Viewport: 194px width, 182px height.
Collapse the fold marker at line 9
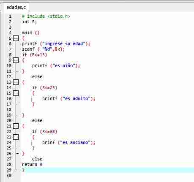click(x=16, y=60)
